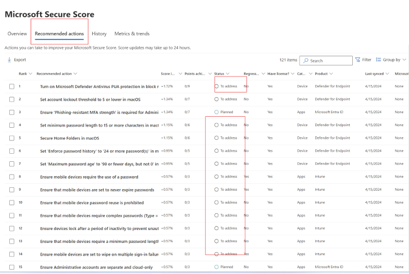Click the Planned status icon in rank 15 row
This screenshot has width=409, height=274.
point(217,267)
